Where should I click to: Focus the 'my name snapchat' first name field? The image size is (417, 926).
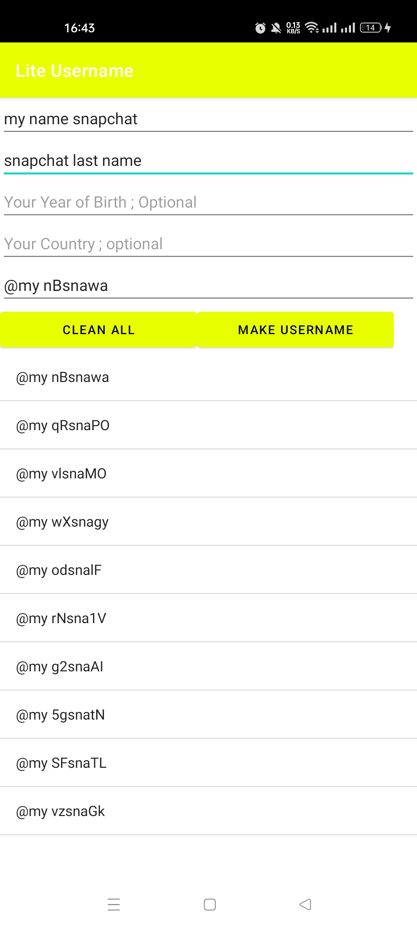click(x=208, y=119)
